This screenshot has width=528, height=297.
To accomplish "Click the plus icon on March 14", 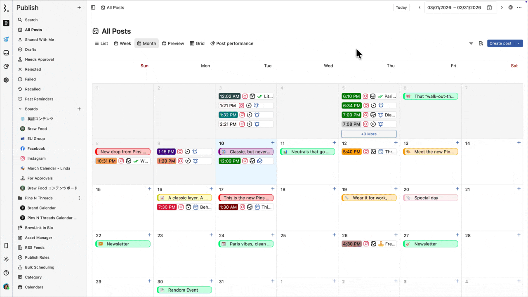I will pos(519,143).
